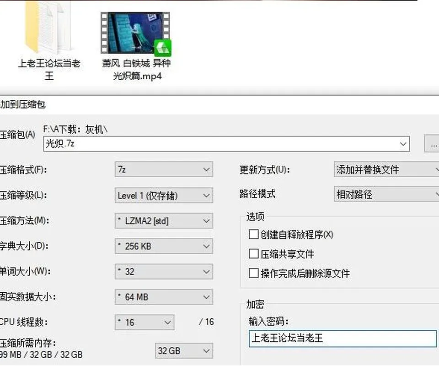
Task: Select the 萧风 白铁城 异种 光炽篇.mp4 video thumbnail
Action: tap(136, 33)
